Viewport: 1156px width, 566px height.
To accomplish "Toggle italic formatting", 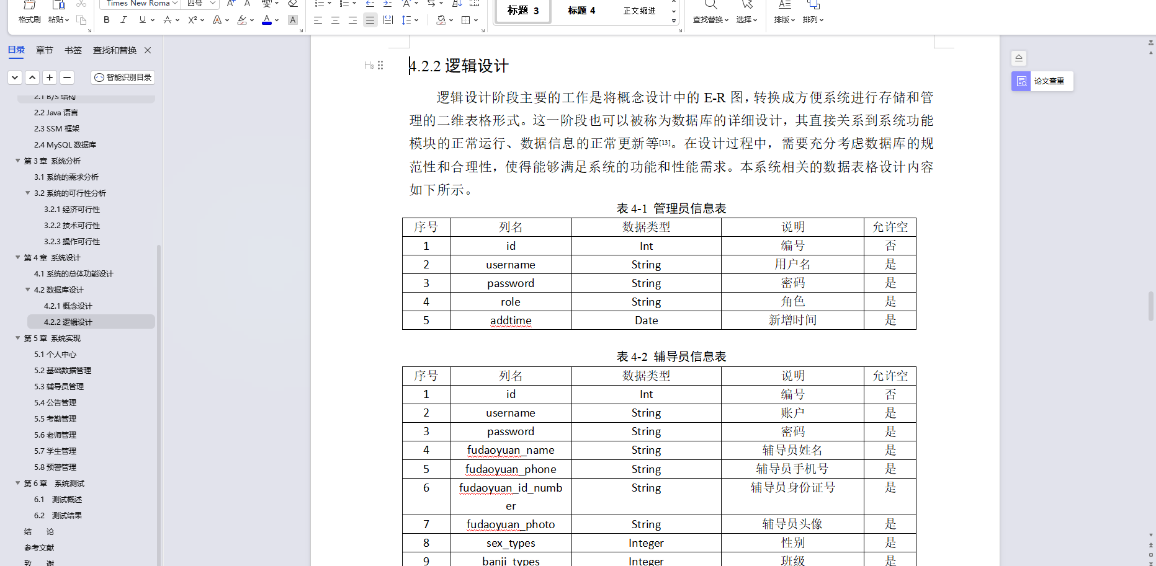I will (123, 20).
